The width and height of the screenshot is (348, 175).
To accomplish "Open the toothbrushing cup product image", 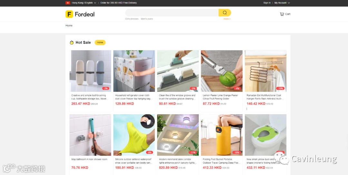I will click(90, 71).
